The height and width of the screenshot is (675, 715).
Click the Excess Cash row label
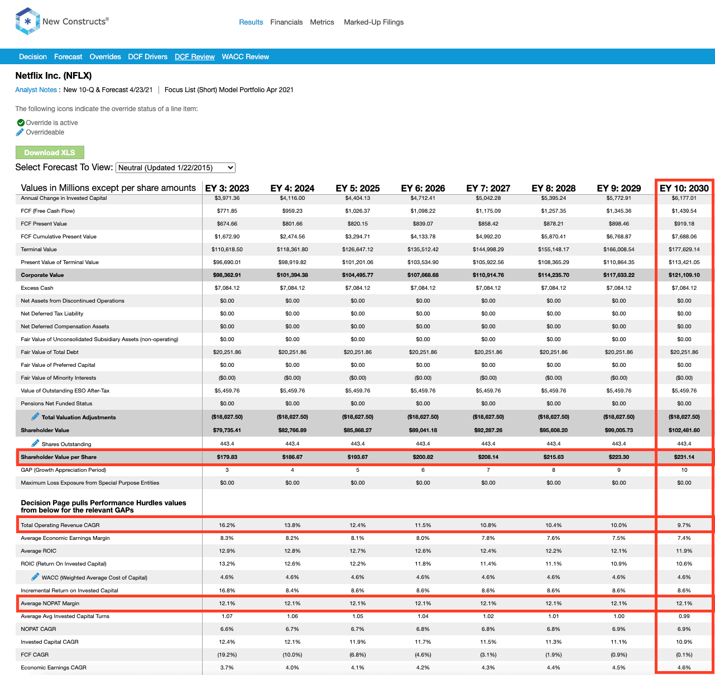click(x=37, y=288)
